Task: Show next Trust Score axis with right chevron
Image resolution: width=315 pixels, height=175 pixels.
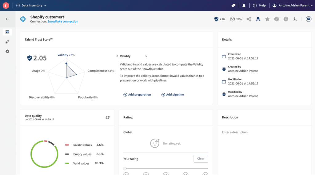Action: click(x=146, y=56)
